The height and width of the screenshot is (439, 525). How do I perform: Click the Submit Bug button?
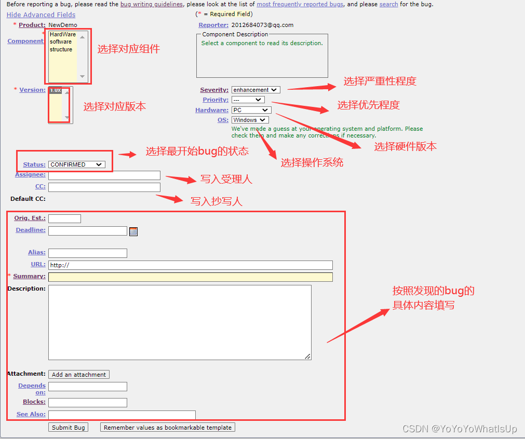(69, 427)
